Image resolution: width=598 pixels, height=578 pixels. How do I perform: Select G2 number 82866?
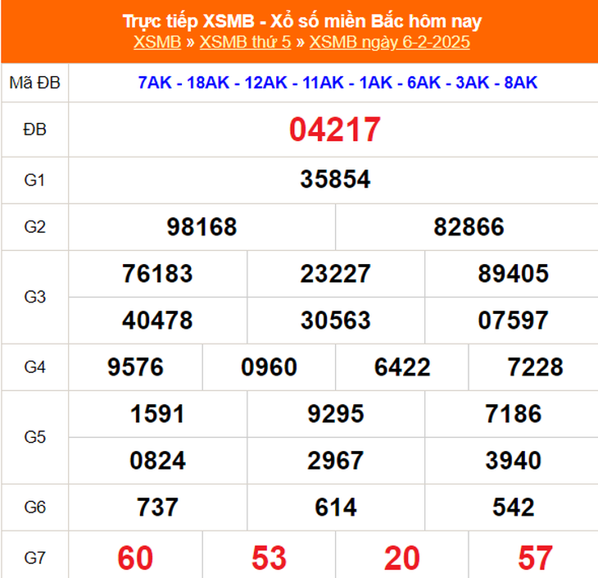click(469, 226)
